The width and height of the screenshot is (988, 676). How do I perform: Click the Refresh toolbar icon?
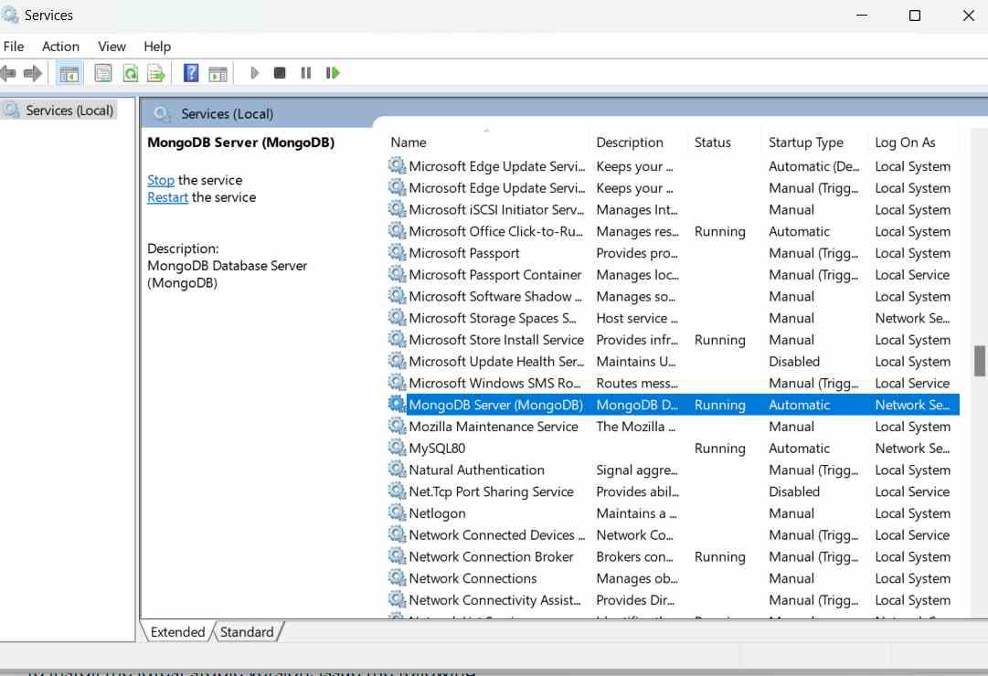(130, 73)
